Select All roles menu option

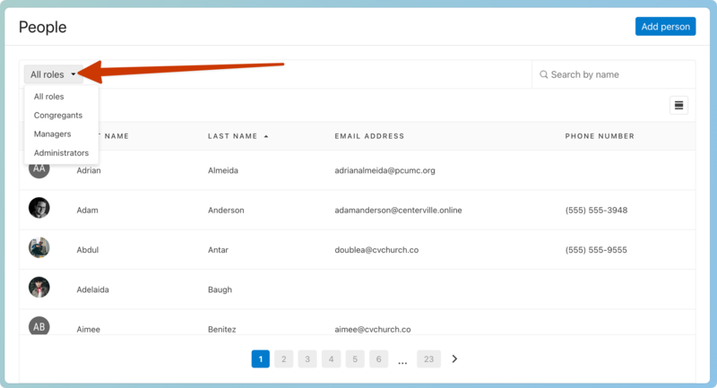(49, 97)
